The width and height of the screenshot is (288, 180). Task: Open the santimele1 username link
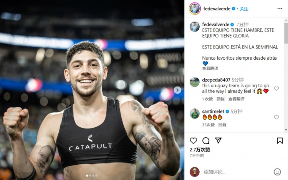(x=213, y=112)
